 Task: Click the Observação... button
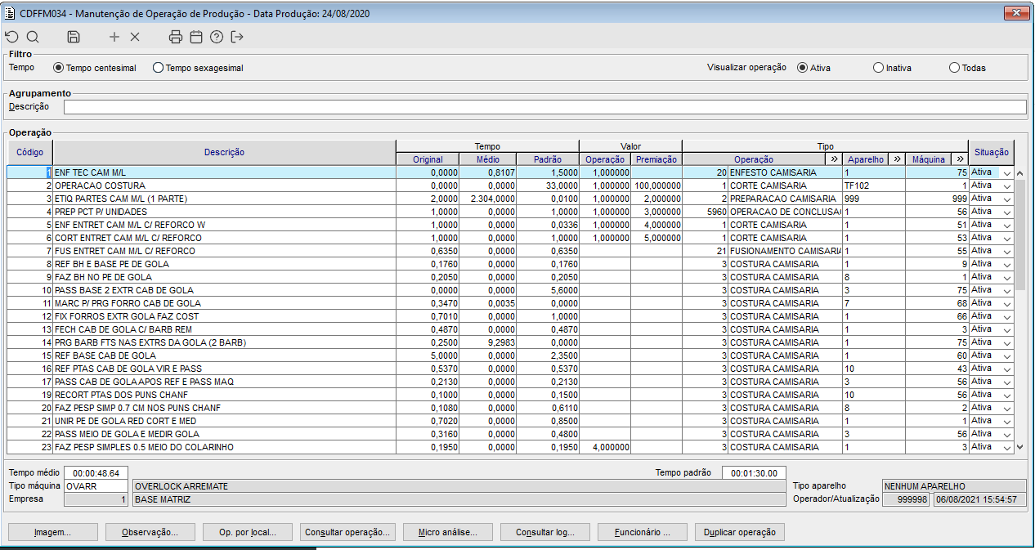pyautogui.click(x=150, y=532)
